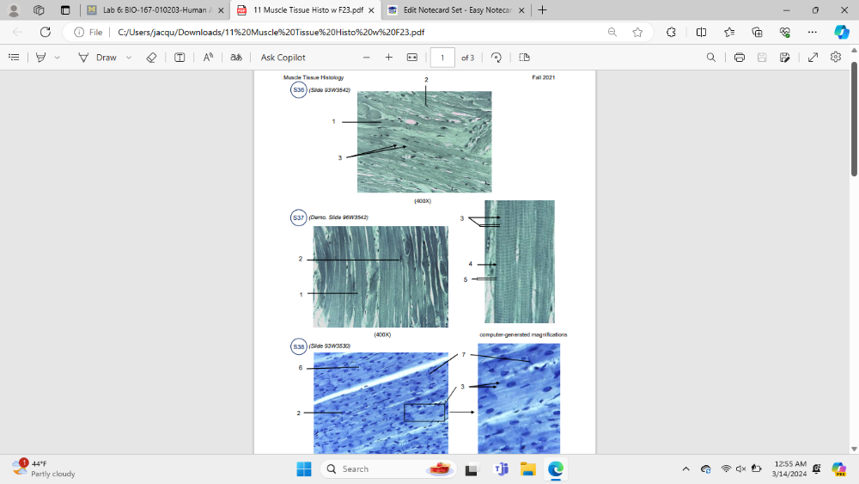Click the Ask Copilot button
Viewport: 859px width, 484px height.
click(x=283, y=58)
